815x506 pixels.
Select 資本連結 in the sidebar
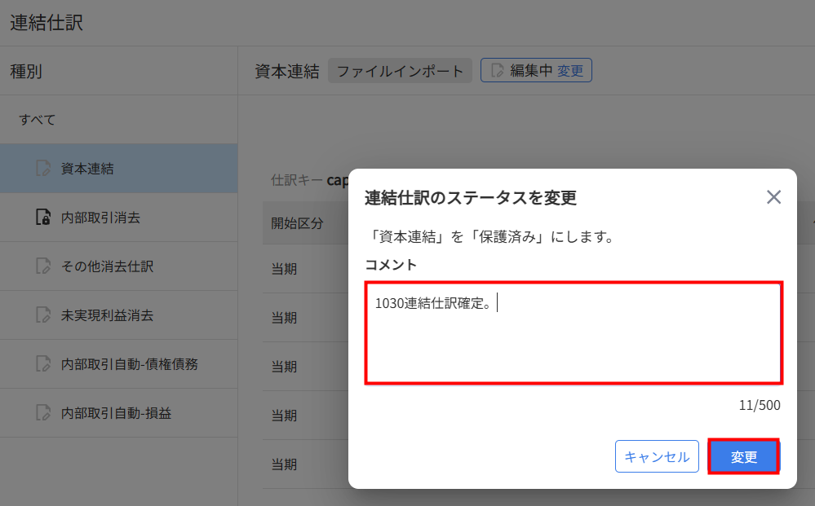pyautogui.click(x=87, y=169)
